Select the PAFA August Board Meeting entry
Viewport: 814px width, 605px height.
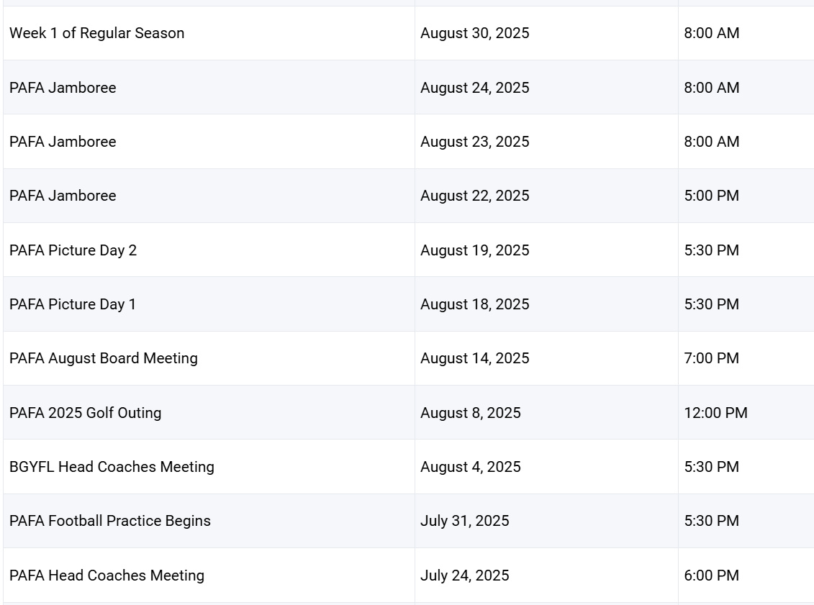pos(103,358)
